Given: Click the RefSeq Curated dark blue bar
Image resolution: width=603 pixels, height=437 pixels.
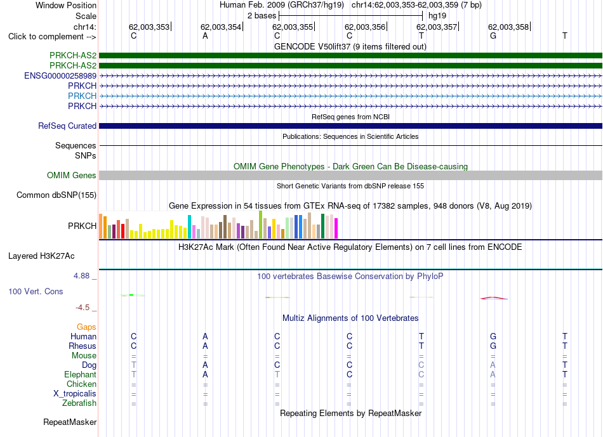Looking at the screenshot, I should point(350,126).
